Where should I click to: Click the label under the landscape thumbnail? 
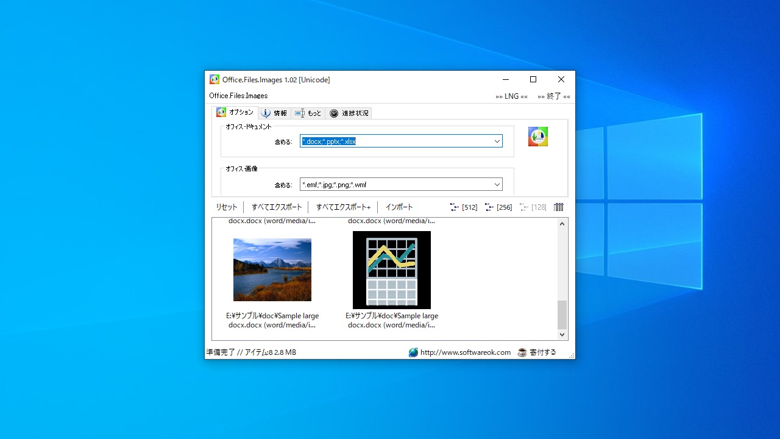272,321
